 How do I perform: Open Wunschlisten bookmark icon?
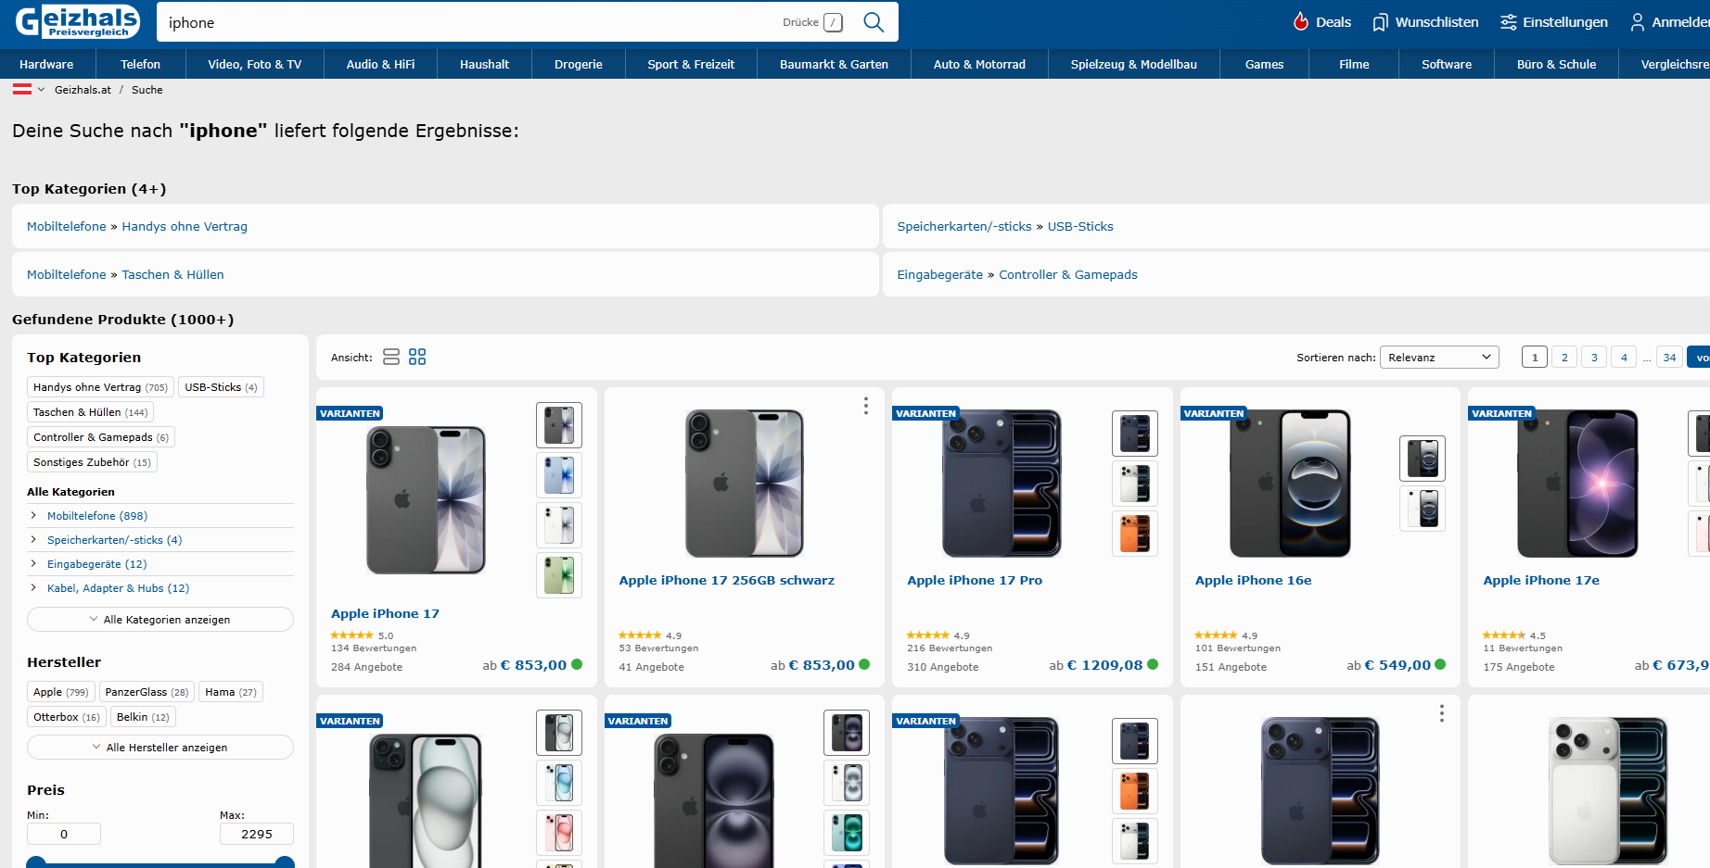coord(1381,22)
